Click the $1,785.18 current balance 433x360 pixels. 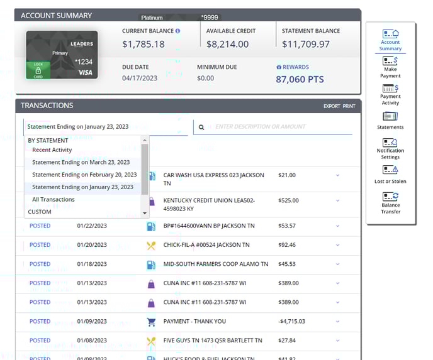143,44
